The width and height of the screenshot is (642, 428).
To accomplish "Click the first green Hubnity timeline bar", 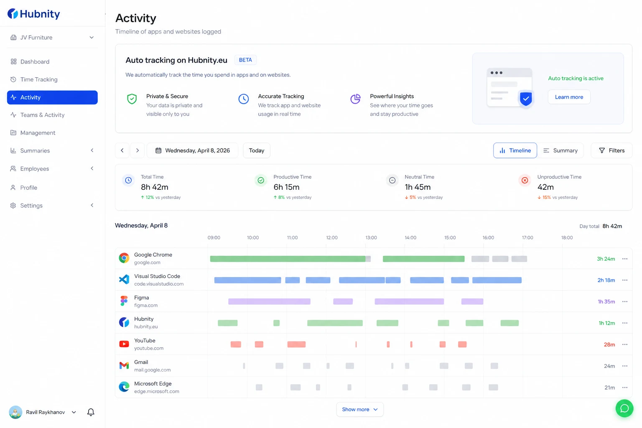I will (228, 323).
